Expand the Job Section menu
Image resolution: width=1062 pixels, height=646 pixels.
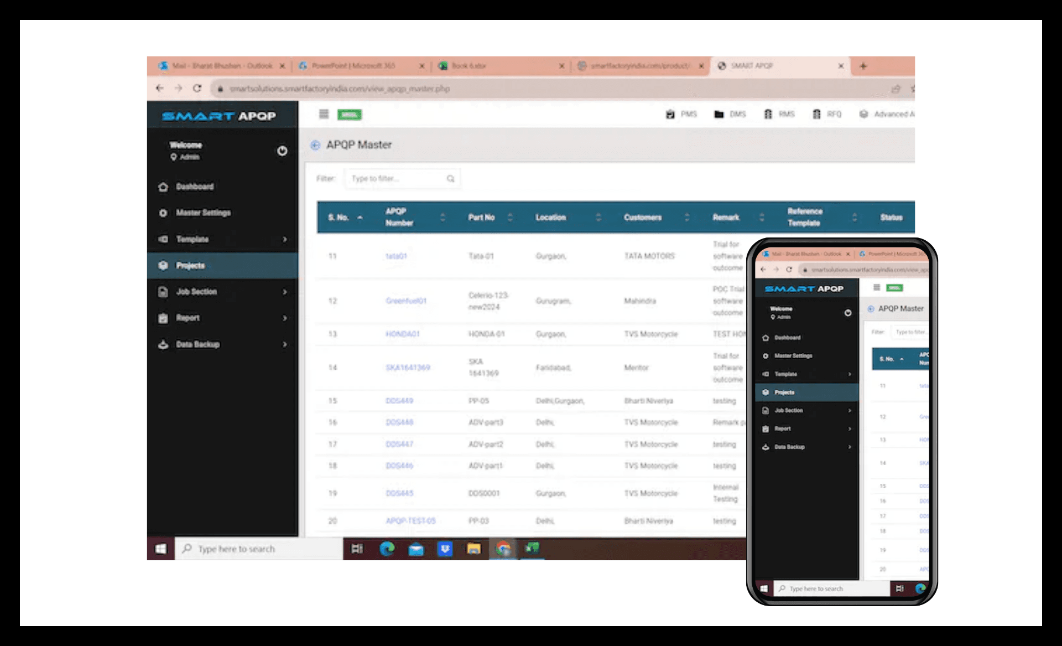tap(196, 292)
